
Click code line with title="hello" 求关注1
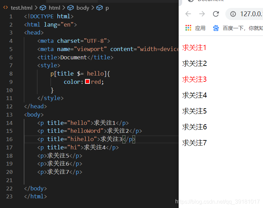(x=83, y=123)
